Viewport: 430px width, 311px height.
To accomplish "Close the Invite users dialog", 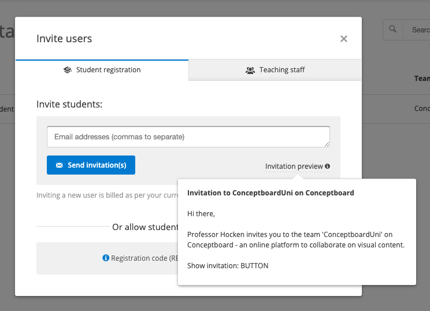I will pyautogui.click(x=343, y=39).
